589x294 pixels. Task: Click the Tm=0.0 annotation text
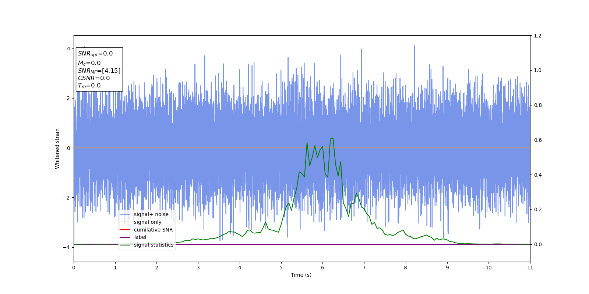[x=89, y=86]
